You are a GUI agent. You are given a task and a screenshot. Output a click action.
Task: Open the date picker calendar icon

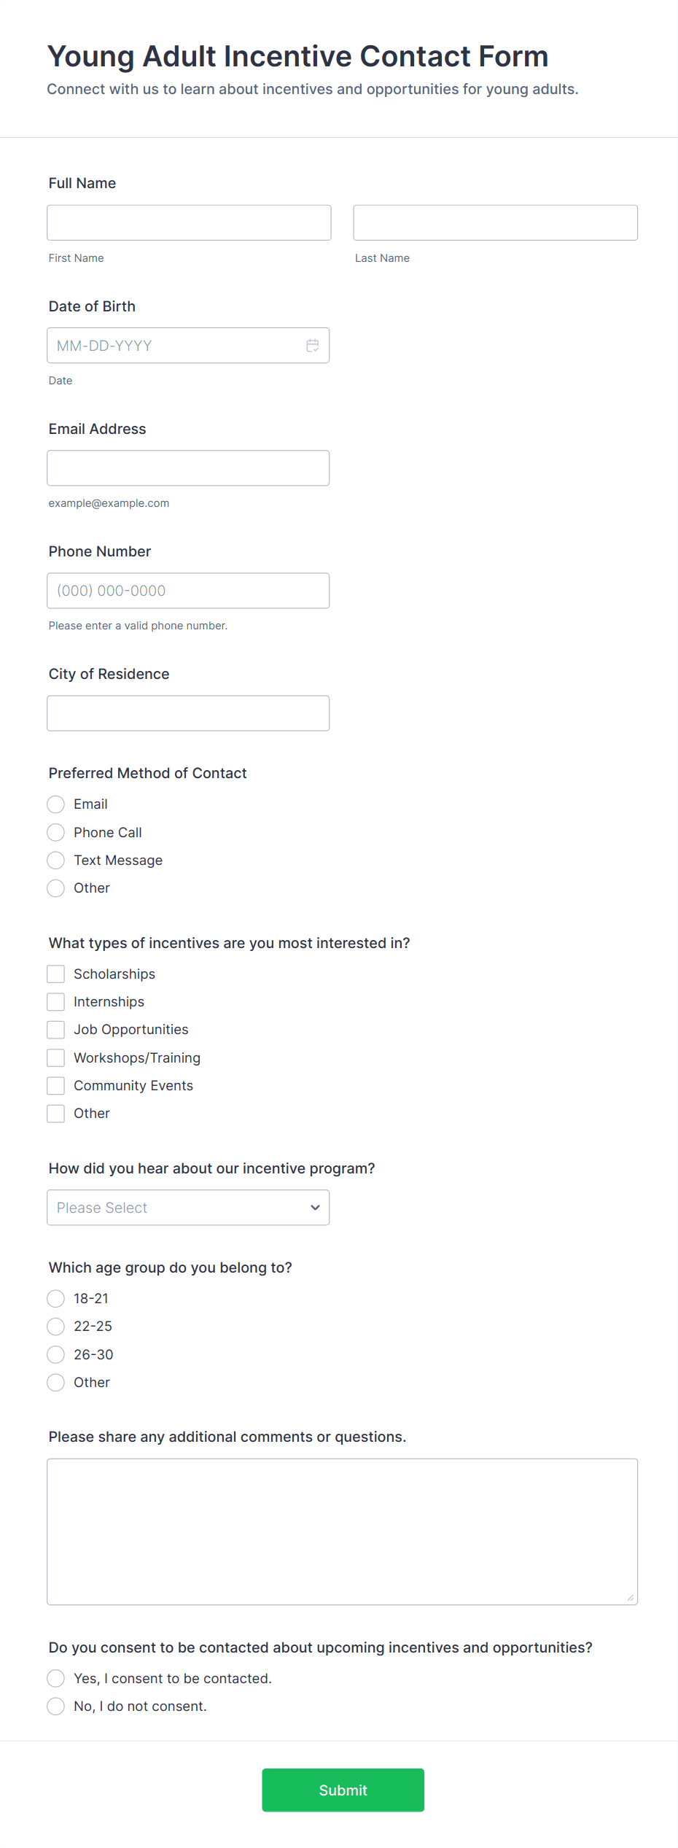tap(312, 346)
